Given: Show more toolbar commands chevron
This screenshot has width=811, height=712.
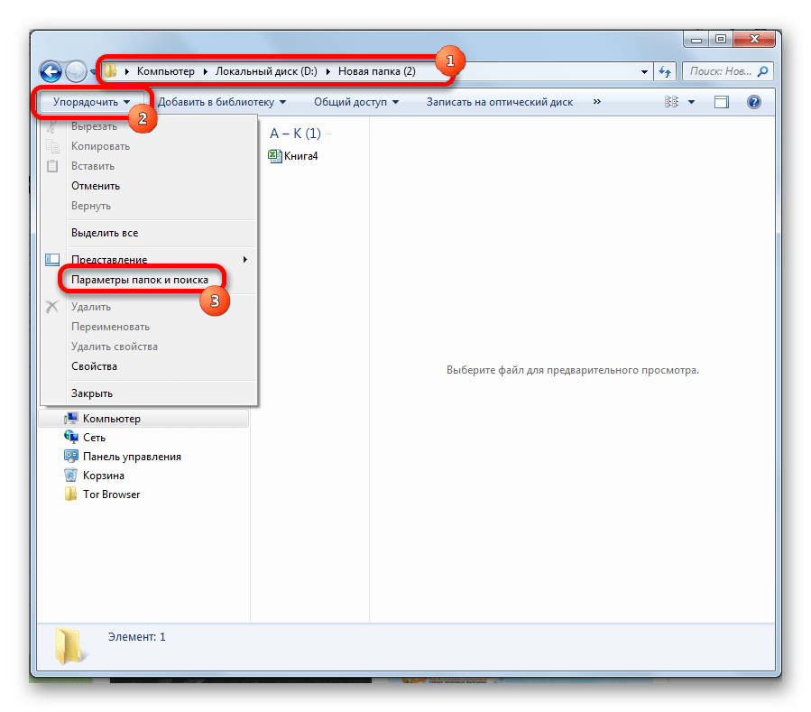Looking at the screenshot, I should 597,102.
